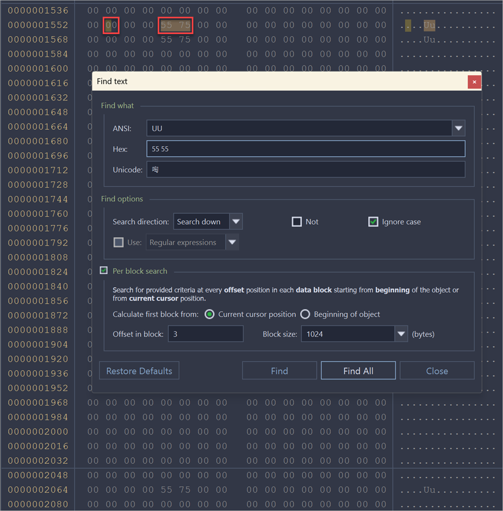Uncheck the Ignore case checkbox

point(373,222)
